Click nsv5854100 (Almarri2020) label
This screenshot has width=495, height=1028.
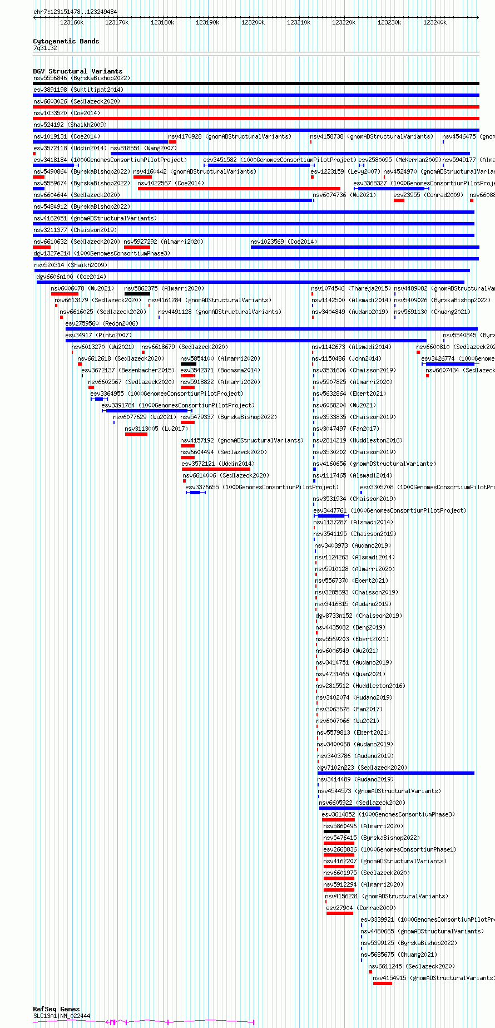(x=220, y=358)
